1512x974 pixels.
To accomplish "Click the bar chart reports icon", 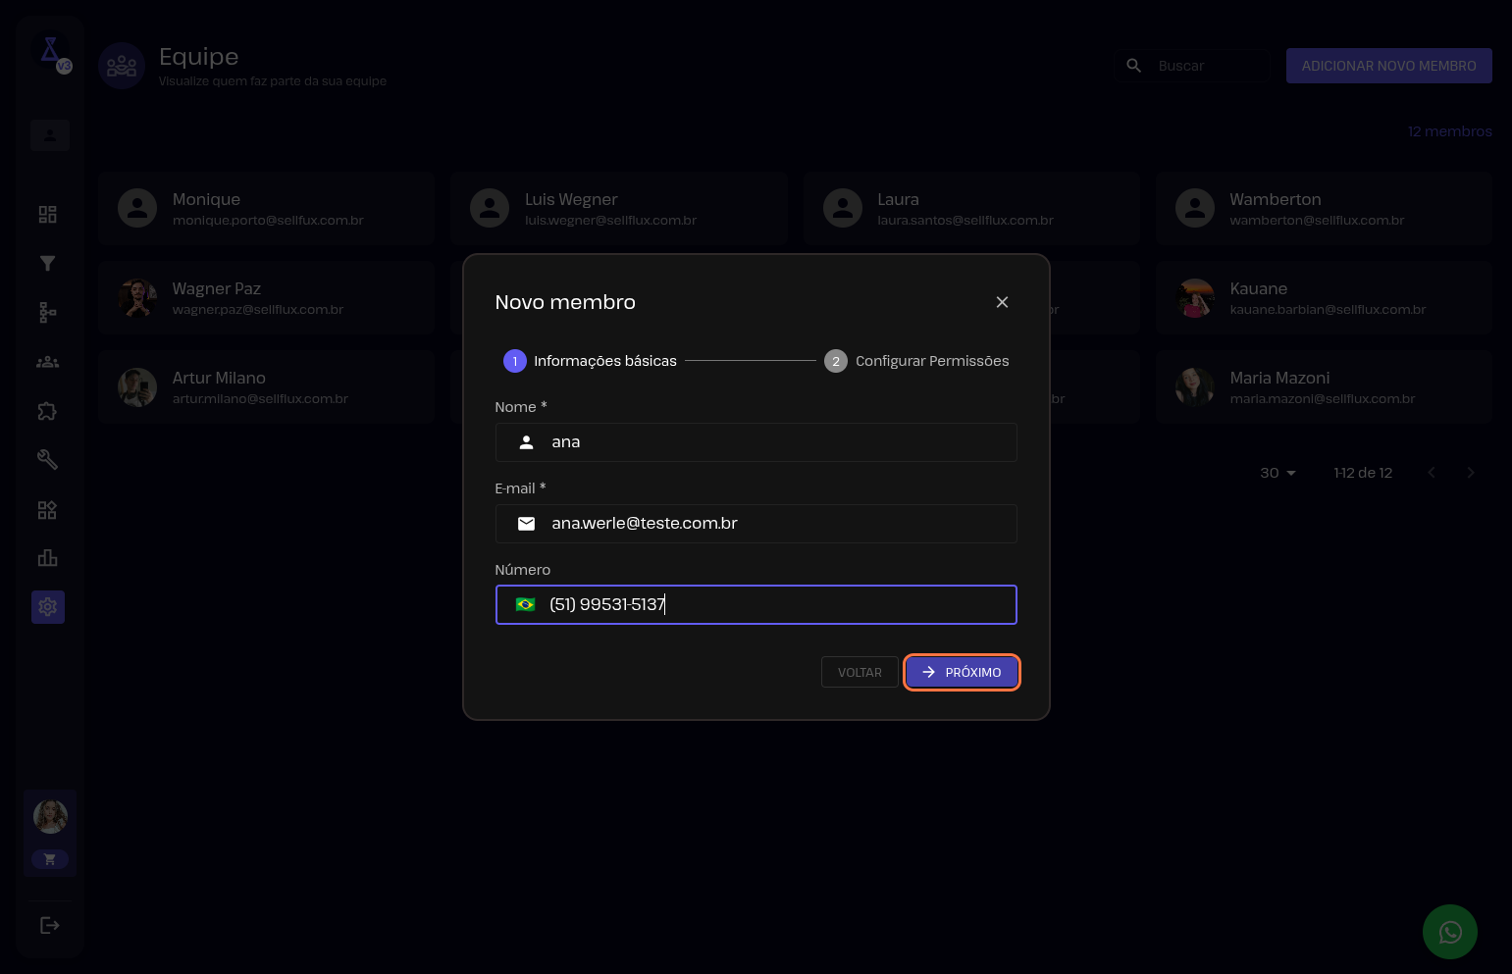I will (47, 558).
